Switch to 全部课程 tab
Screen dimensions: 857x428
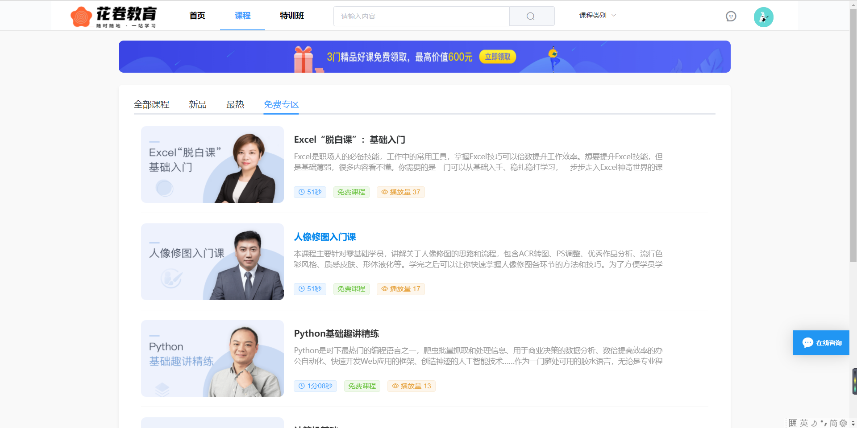(151, 104)
